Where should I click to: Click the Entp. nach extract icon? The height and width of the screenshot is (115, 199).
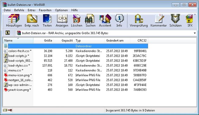pos(32,18)
